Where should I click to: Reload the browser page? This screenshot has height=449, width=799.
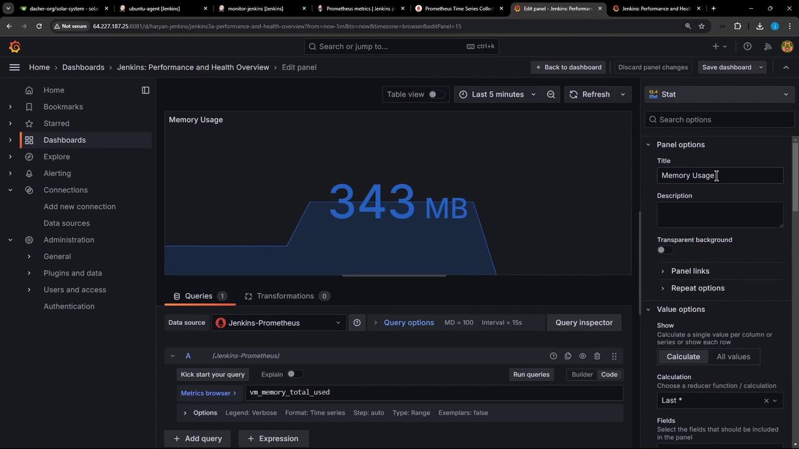point(39,26)
